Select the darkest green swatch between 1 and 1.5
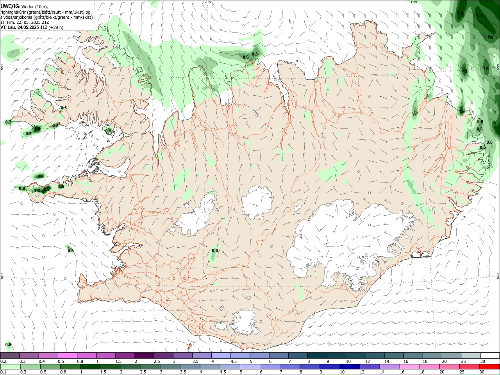This screenshot has height=375, width=500. 90,366
